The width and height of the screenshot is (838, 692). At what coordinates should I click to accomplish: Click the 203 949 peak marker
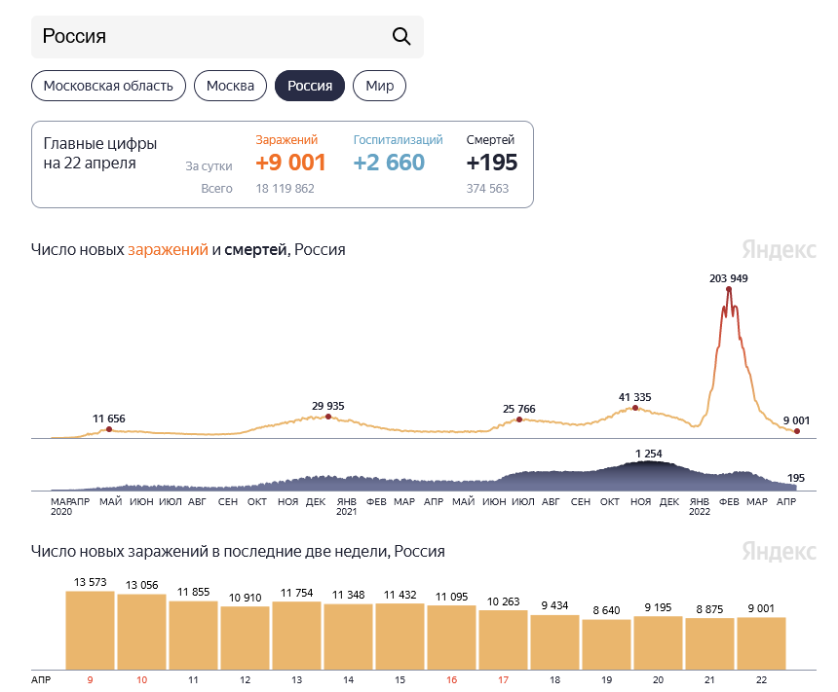click(x=729, y=290)
